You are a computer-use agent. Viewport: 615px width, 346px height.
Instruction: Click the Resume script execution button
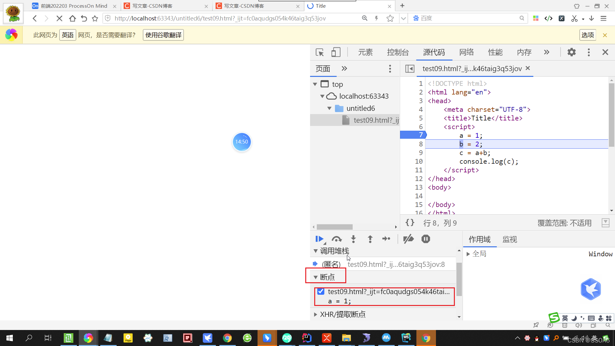click(x=320, y=239)
